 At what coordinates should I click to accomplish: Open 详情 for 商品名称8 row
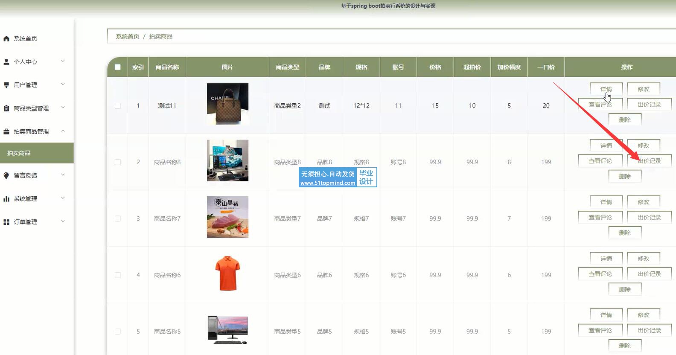606,145
